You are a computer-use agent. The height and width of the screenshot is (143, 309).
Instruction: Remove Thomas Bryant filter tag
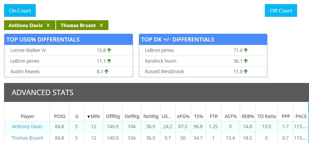tap(101, 25)
